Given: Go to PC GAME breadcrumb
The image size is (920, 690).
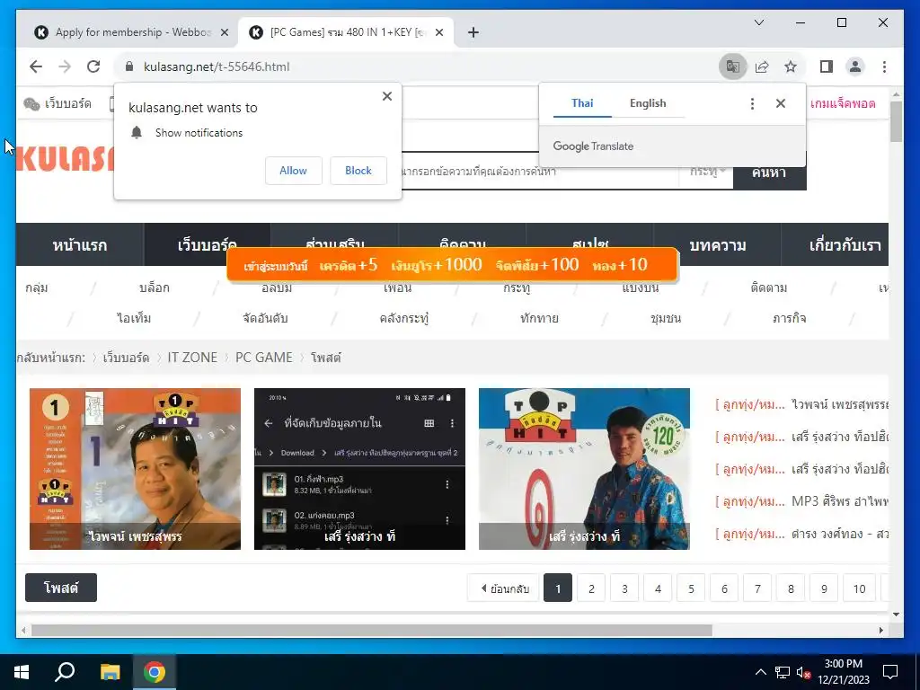Looking at the screenshot, I should tap(264, 358).
